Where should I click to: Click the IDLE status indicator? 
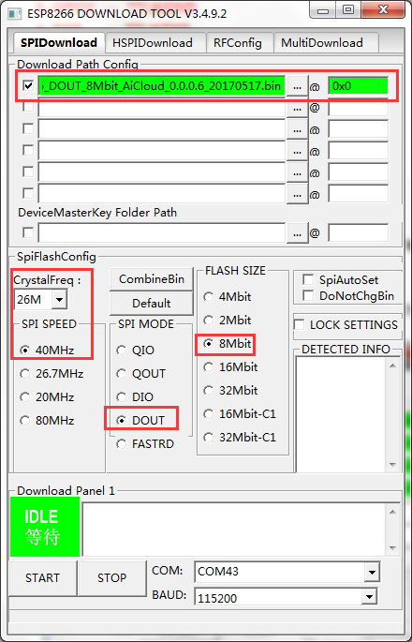pyautogui.click(x=45, y=527)
